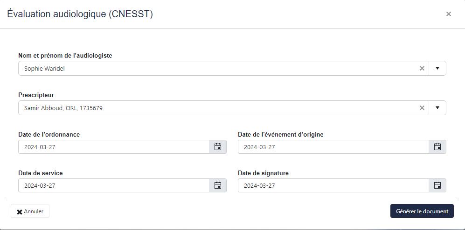Viewport: 465px width, 230px height.
Task: Click Générer le document button
Action: [422, 211]
